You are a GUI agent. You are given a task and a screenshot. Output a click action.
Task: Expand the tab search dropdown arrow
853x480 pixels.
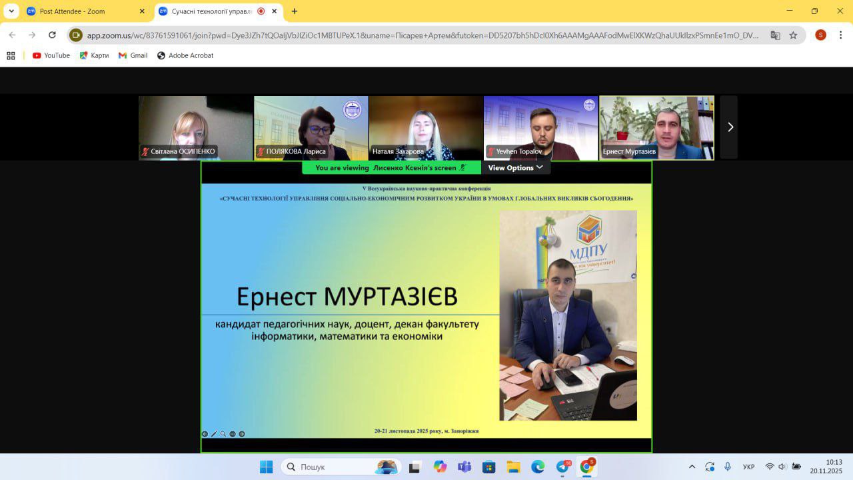click(x=11, y=11)
